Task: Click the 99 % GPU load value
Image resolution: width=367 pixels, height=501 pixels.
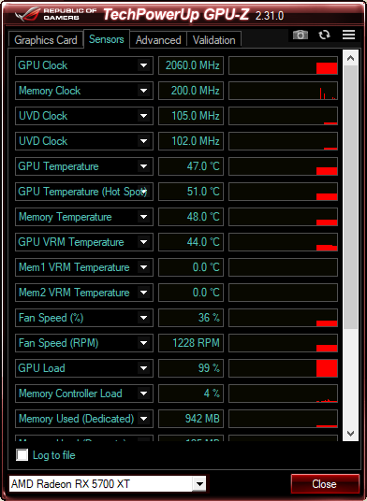Action: (x=191, y=368)
